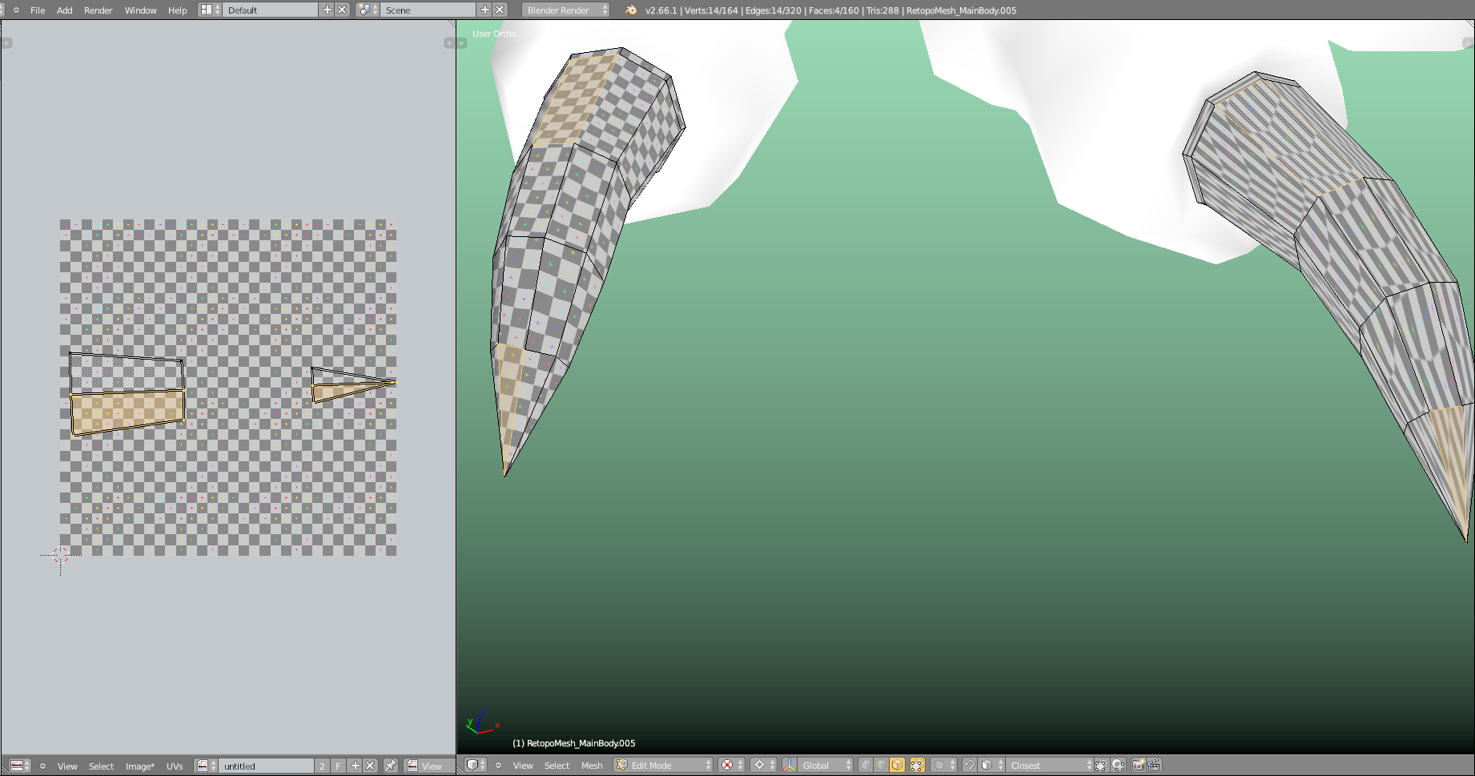Image resolution: width=1475 pixels, height=776 pixels.
Task: Open the Blender Render engine dropdown
Action: tap(565, 10)
